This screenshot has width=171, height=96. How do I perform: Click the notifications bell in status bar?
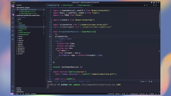158,94
